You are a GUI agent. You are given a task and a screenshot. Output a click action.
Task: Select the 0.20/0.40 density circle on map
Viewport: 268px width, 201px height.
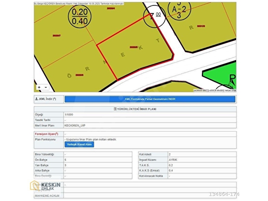(80, 16)
